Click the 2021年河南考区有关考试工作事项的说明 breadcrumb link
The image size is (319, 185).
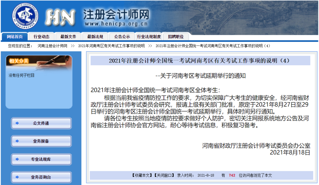click(111, 46)
